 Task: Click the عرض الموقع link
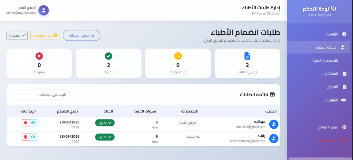(328, 127)
